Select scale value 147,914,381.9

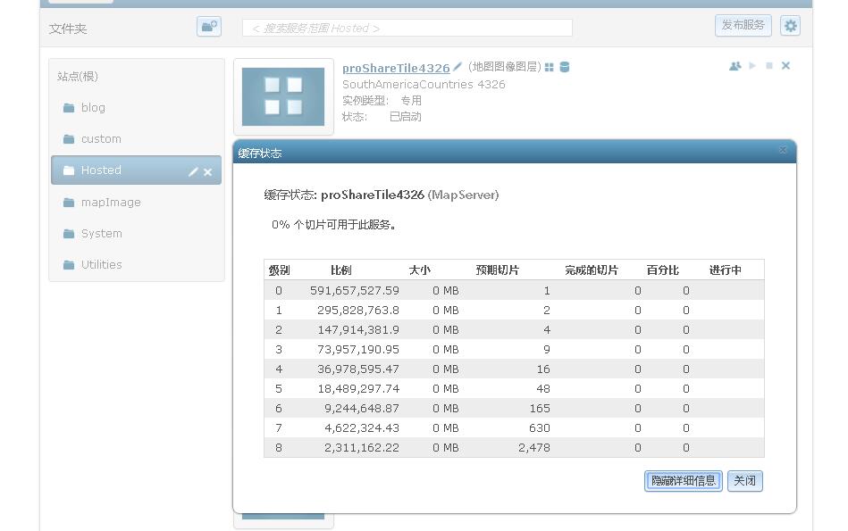pos(358,329)
